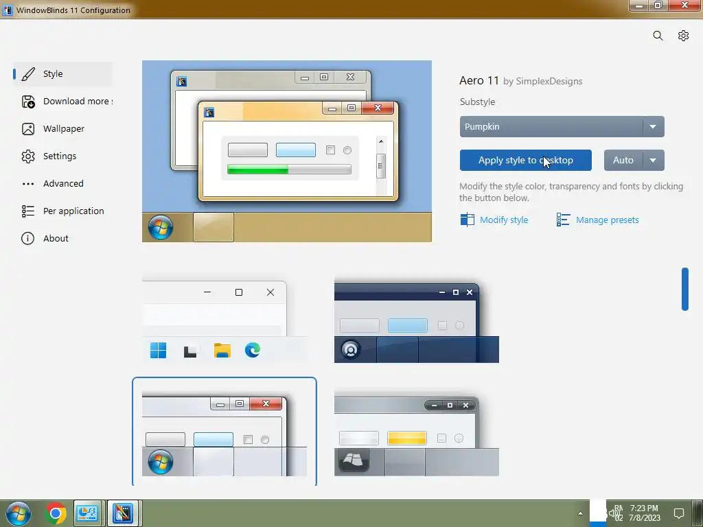703x527 pixels.
Task: Open the notification center icon
Action: pos(679,513)
